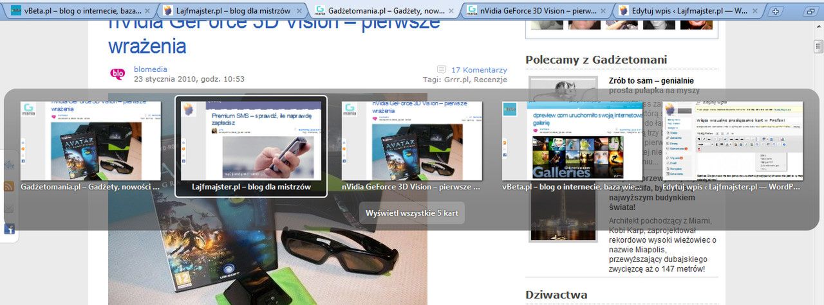The width and height of the screenshot is (824, 305).
Task: Click the RSS feed icon in the side strip
Action: tap(9, 187)
